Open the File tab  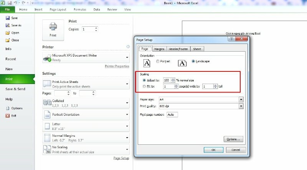click(7, 10)
